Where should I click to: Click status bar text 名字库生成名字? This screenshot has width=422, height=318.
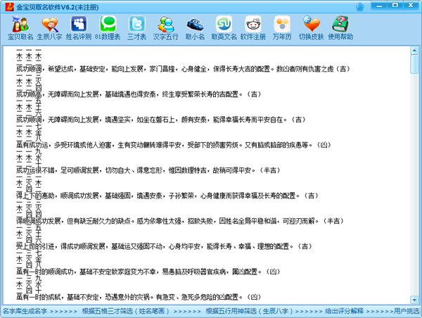tap(25, 311)
